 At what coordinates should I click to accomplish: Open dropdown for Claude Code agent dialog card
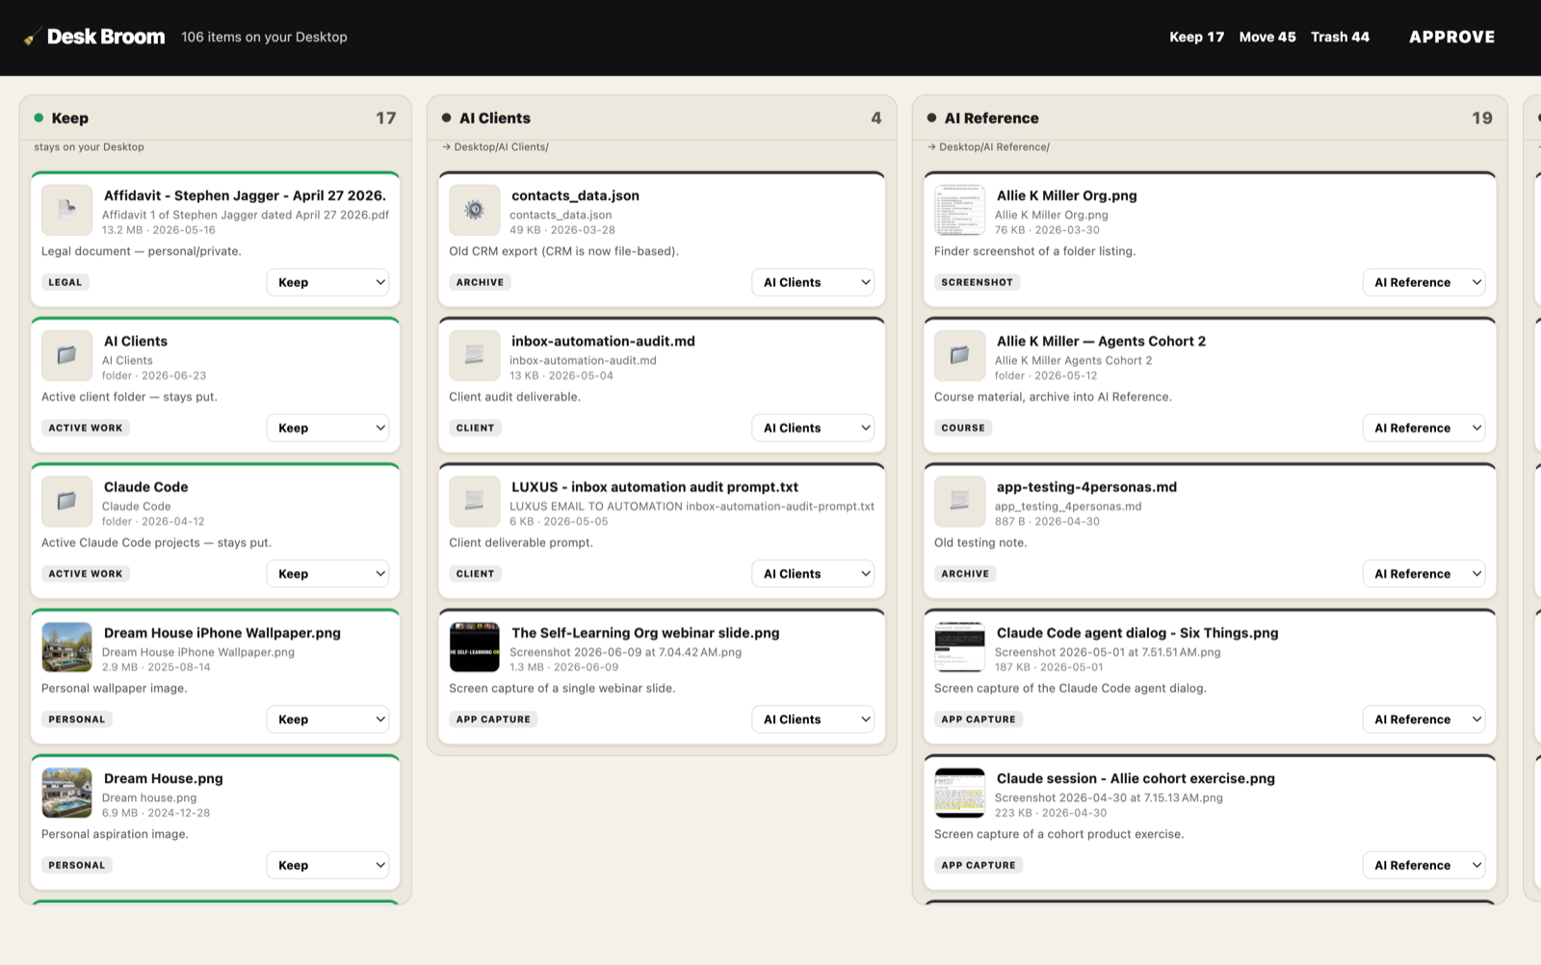tap(1423, 719)
